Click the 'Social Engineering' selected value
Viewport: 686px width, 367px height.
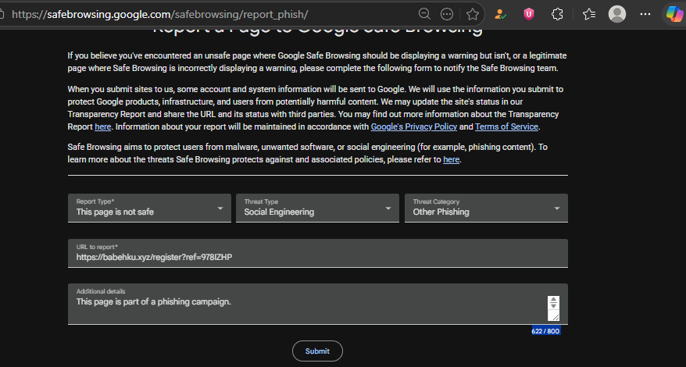(x=279, y=212)
